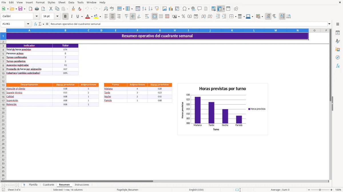Click the Add Decimal Place icon
This screenshot has width=343, height=192.
(x=204, y=16)
